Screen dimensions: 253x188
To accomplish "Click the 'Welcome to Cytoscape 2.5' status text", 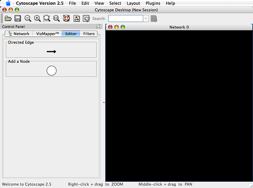I will (27, 184).
